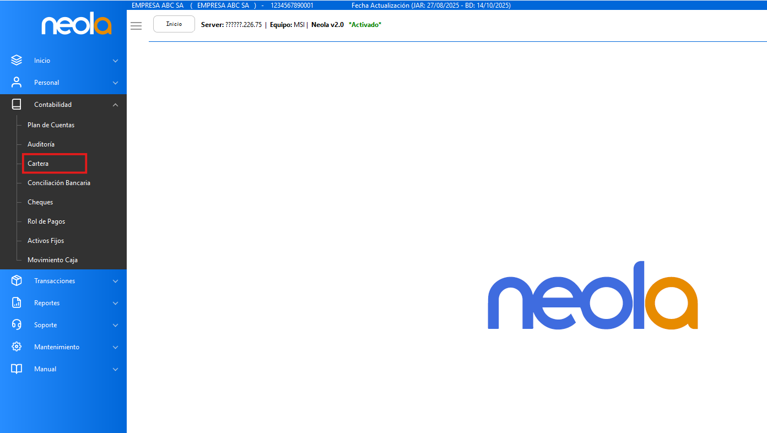Click the Personal user icon

[17, 83]
